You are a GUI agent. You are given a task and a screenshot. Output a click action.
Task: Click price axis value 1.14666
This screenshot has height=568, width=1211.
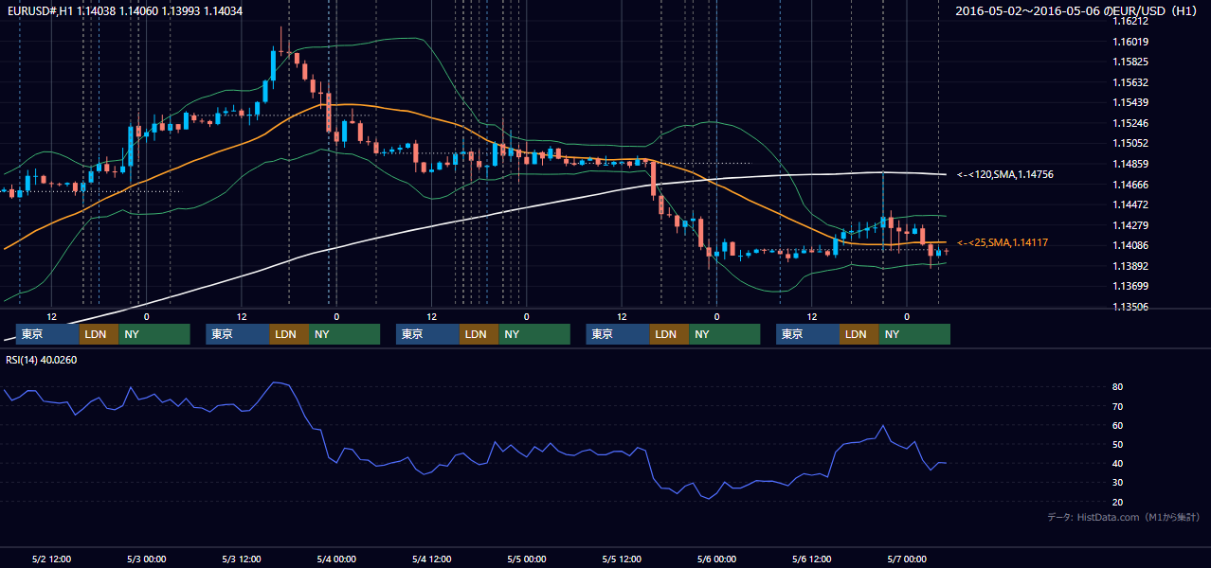coord(1130,185)
